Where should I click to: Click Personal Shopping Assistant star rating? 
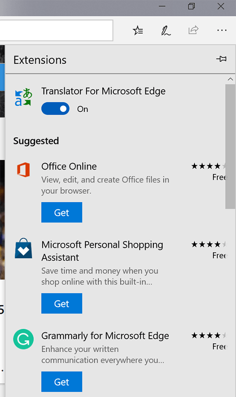209,244
